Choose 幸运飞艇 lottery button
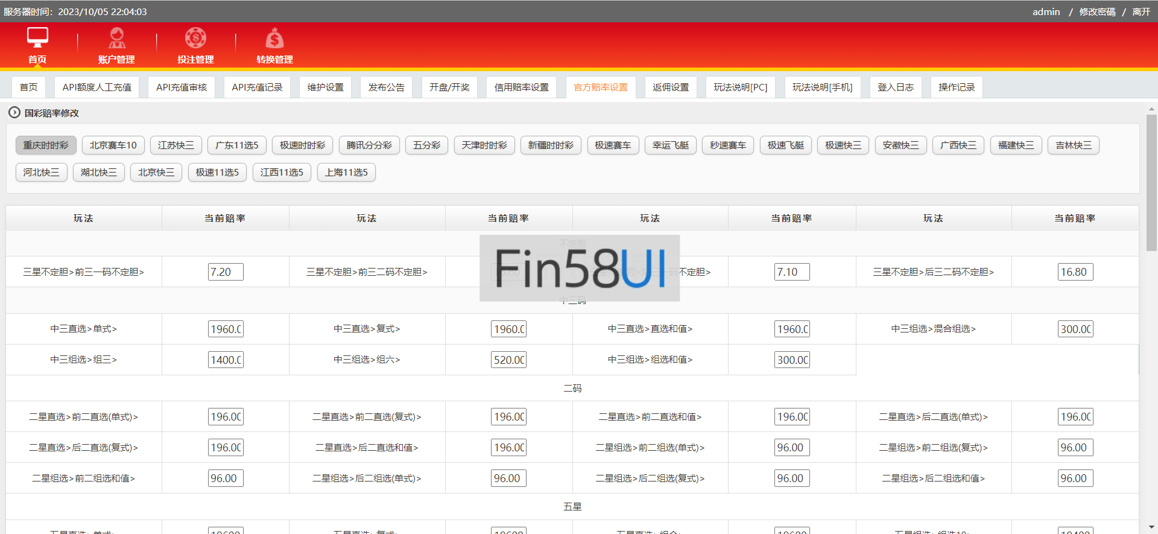Viewport: 1158px width, 534px height. [670, 145]
